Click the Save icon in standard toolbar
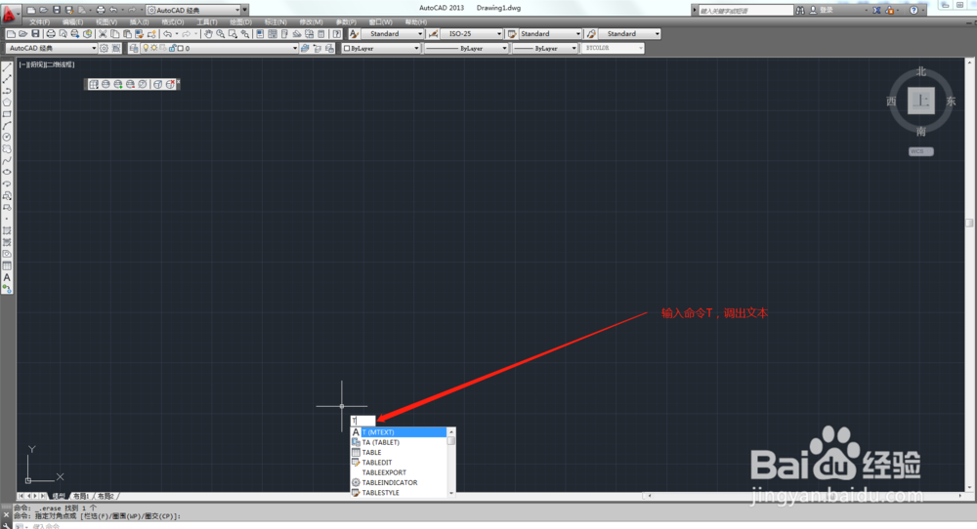Screen dimensions: 977x529 tap(35, 33)
